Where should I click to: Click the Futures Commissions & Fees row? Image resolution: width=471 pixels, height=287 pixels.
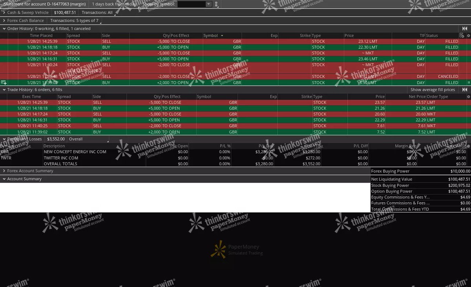pyautogui.click(x=421, y=203)
